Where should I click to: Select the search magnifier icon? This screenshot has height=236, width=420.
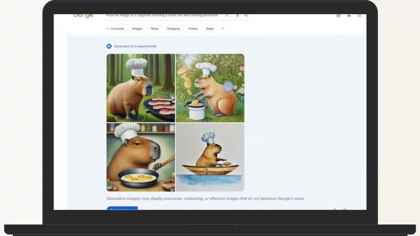(246, 15)
